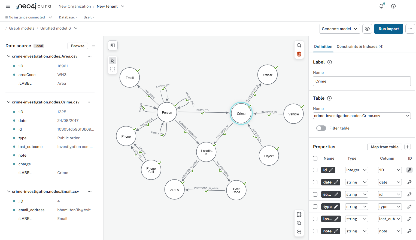Click the search node magnifier icon
The height and width of the screenshot is (240, 416).
tap(299, 45)
